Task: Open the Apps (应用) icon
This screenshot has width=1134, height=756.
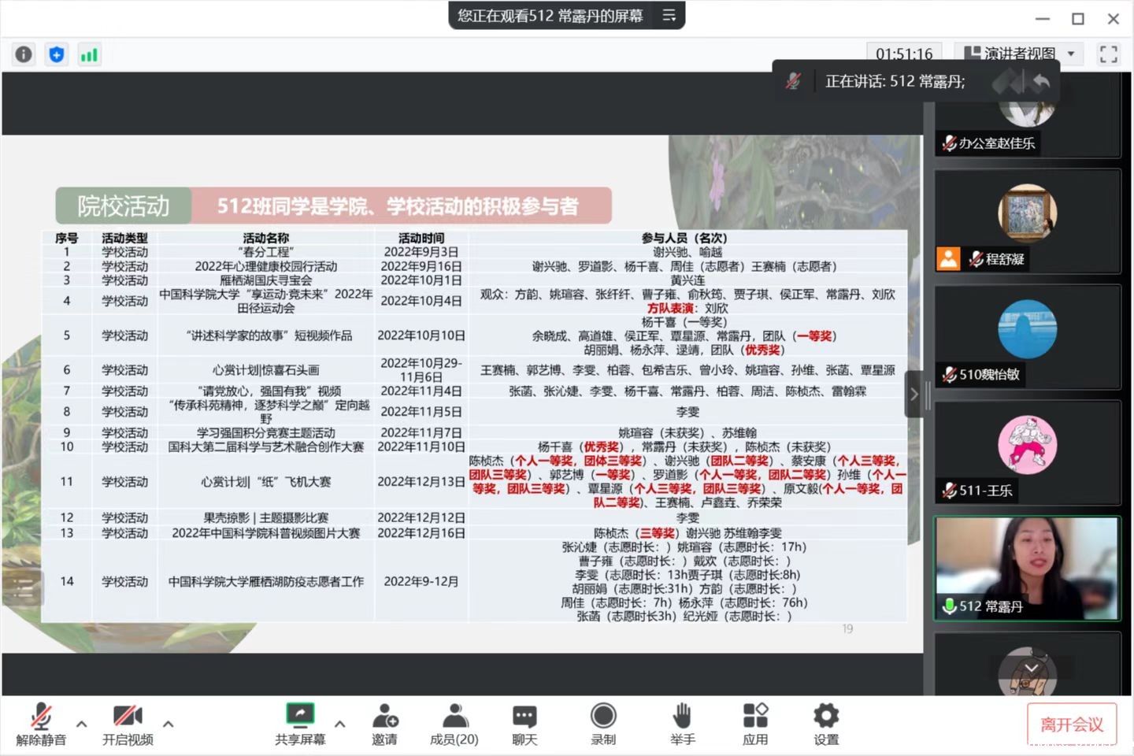Action: click(754, 724)
